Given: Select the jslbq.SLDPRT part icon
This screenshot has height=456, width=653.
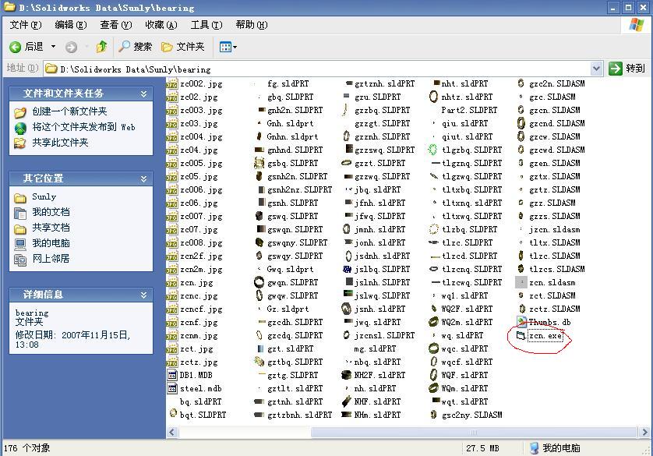Looking at the screenshot, I should [347, 269].
